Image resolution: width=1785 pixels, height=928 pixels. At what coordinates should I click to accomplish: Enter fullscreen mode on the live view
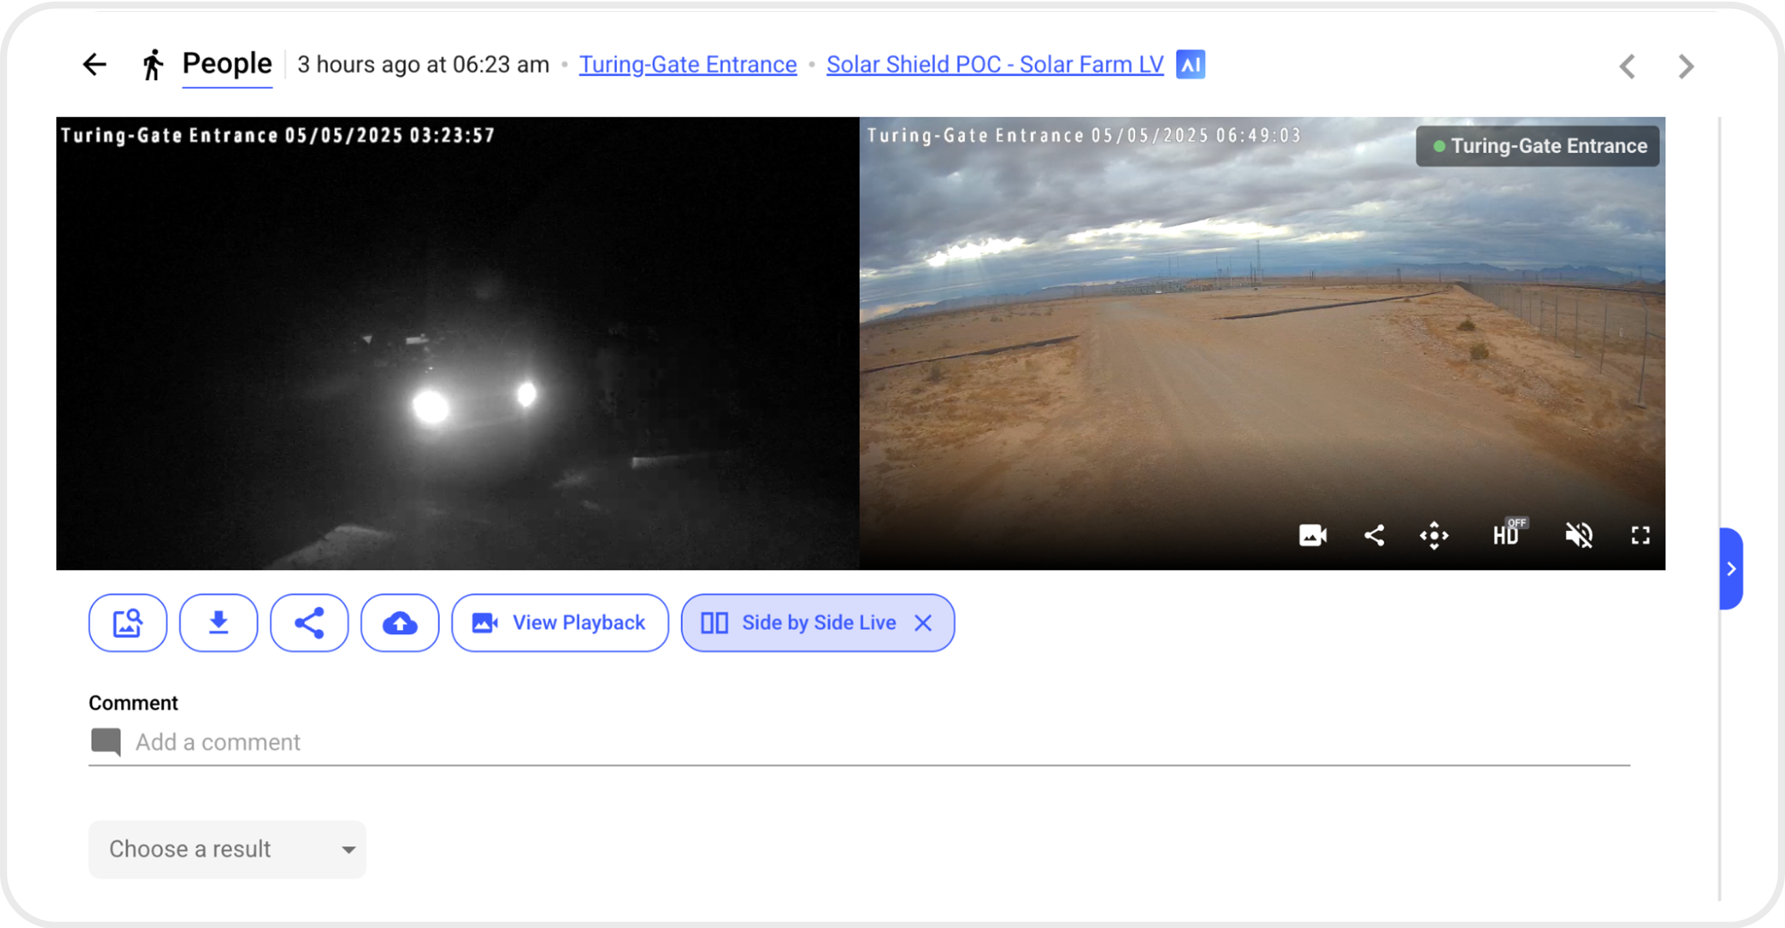(x=1641, y=535)
